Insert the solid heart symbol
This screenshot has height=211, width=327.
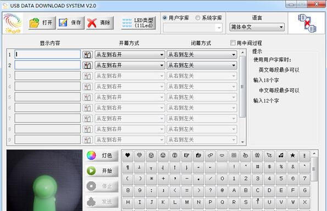tap(128, 155)
